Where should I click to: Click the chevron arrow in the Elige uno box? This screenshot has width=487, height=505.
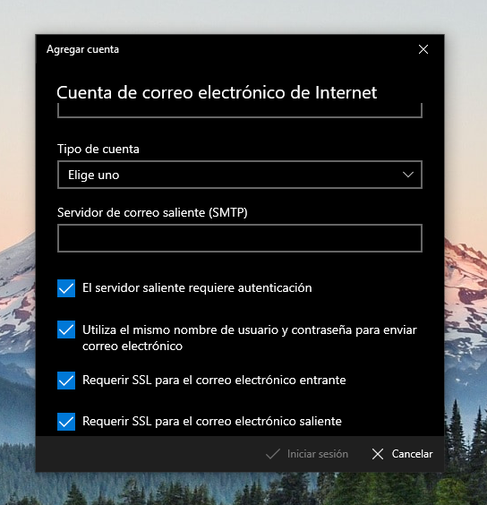coord(407,175)
